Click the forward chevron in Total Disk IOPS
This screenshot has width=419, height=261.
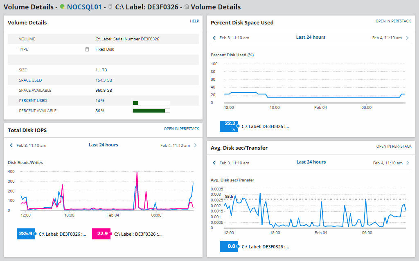196,145
